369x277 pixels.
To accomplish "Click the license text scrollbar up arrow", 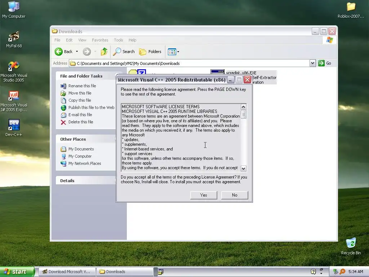I will point(244,107).
